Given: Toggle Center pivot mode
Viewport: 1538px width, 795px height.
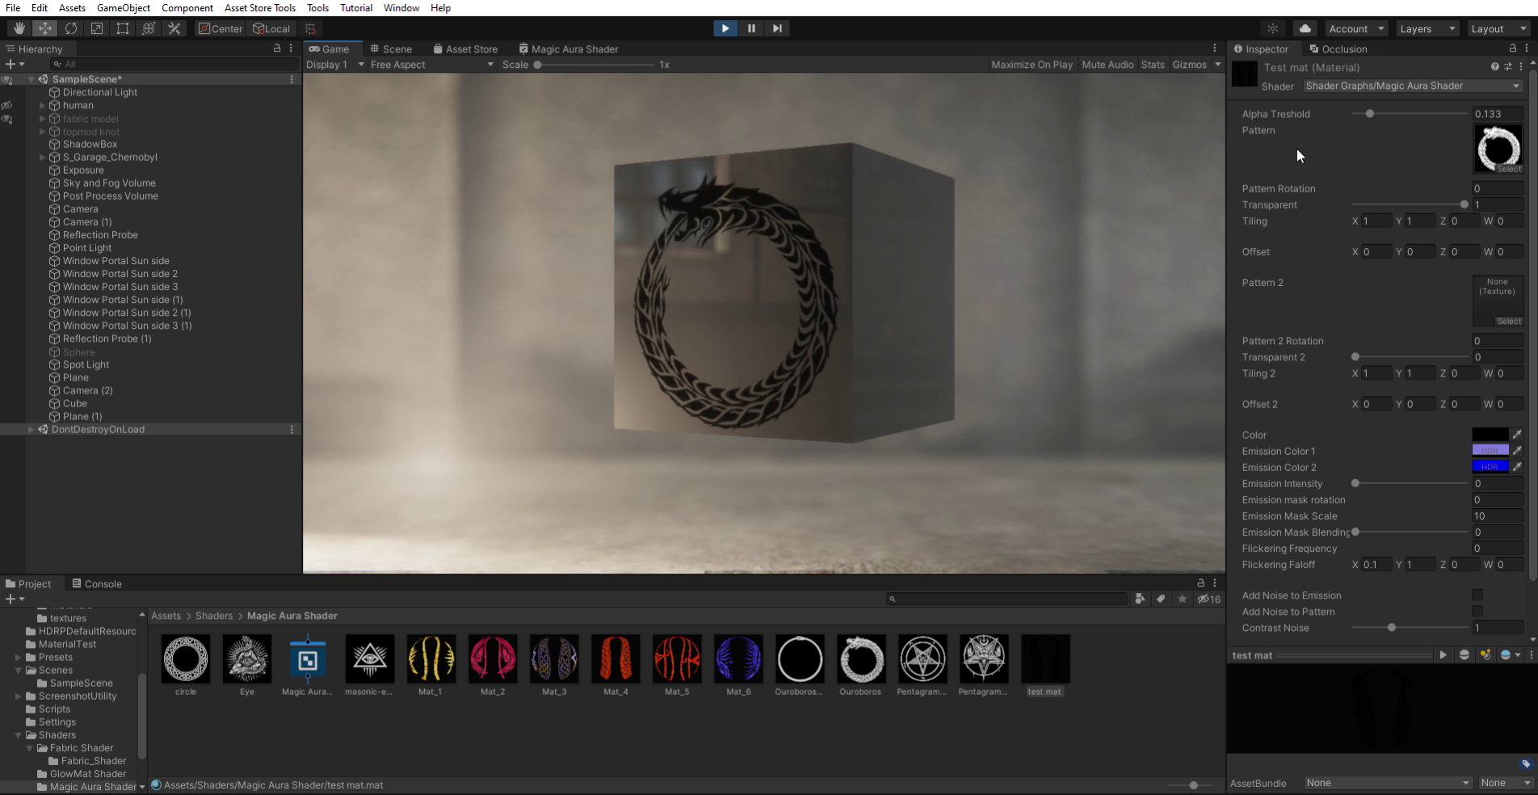Looking at the screenshot, I should pyautogui.click(x=221, y=28).
